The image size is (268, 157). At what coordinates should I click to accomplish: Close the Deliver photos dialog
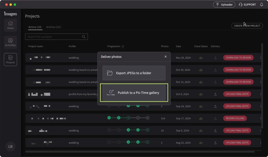click(x=165, y=57)
